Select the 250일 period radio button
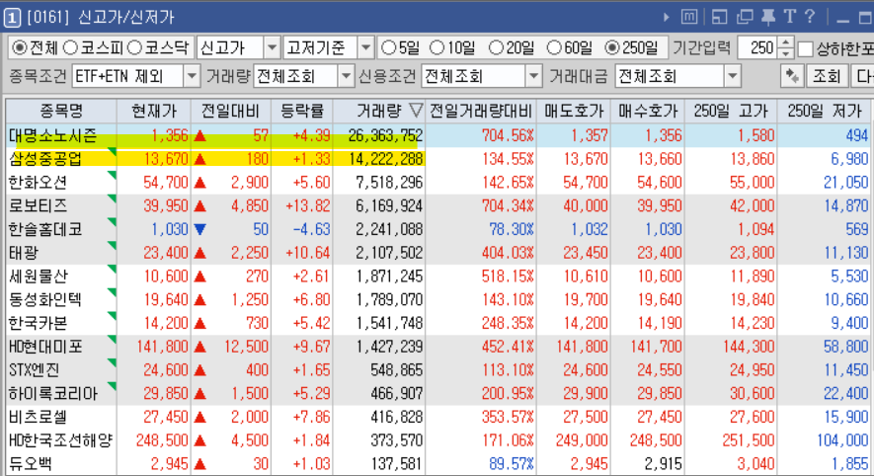The image size is (874, 476). [612, 48]
